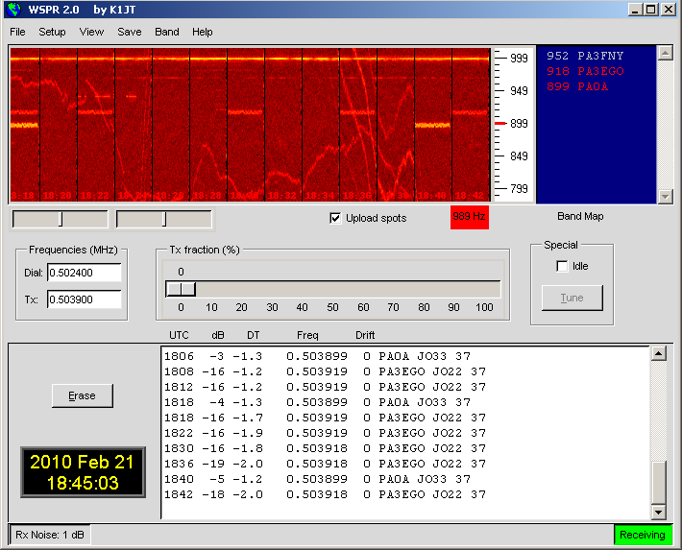Click the Tx fraction percentage slider
This screenshot has width=682, height=550.
tap(333, 289)
